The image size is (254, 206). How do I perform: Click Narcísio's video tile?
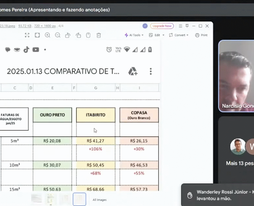236,76
